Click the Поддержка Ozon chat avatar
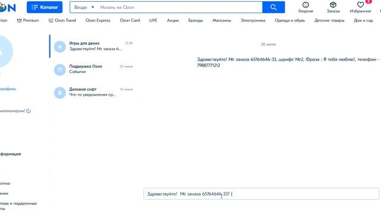This screenshot has height=214, width=381. 60,70
